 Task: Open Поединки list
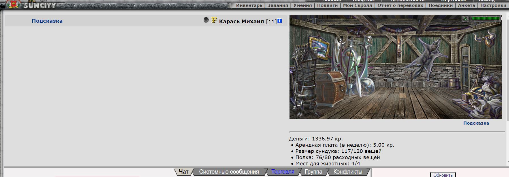tap(440, 5)
